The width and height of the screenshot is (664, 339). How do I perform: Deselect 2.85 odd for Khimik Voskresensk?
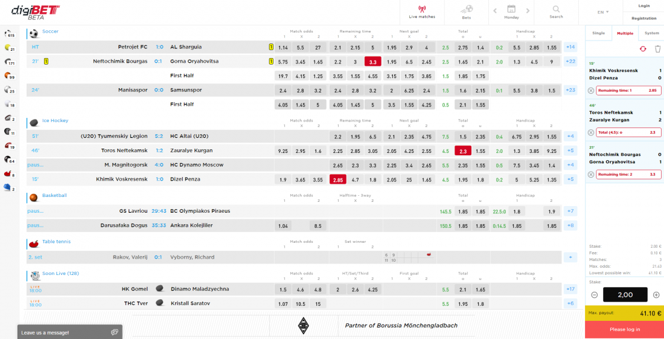point(338,179)
